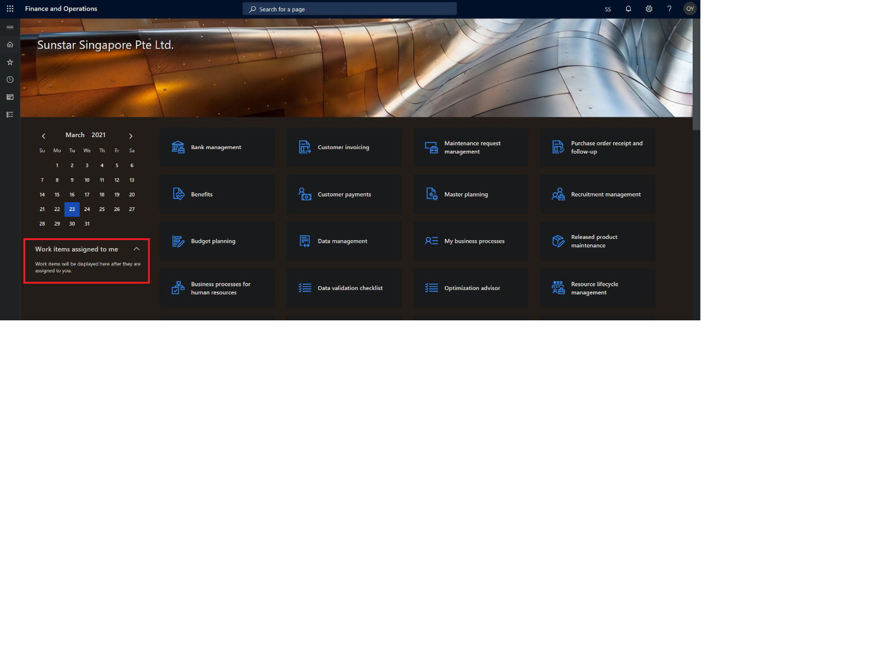Click Recruitment management tile icon
This screenshot has width=869, height=659.
558,194
